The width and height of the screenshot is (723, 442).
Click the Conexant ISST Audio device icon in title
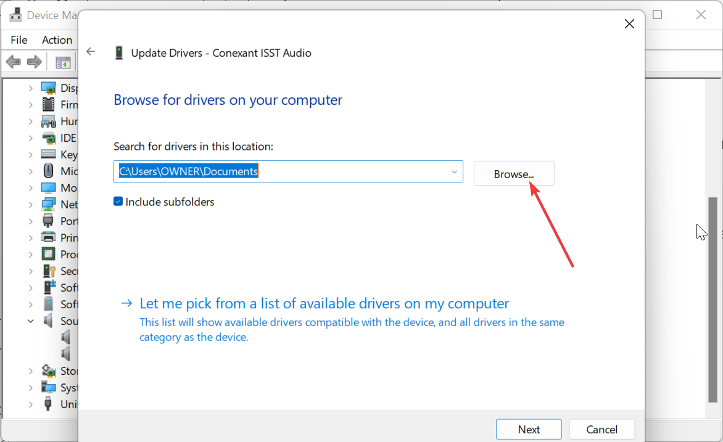119,52
